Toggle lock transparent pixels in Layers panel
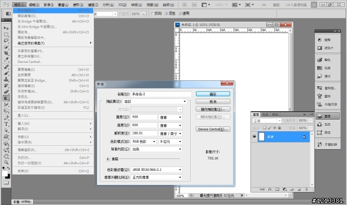The height and width of the screenshot is (205, 347). coord(265,128)
